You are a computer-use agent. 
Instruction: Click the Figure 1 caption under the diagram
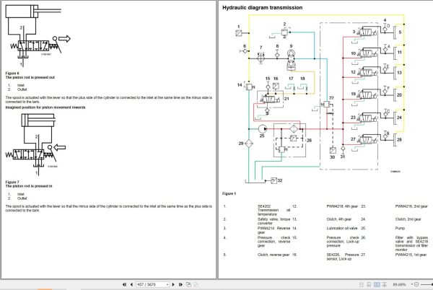click(x=229, y=194)
